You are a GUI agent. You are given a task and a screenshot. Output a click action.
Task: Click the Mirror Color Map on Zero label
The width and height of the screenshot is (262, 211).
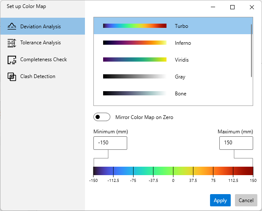coord(144,117)
